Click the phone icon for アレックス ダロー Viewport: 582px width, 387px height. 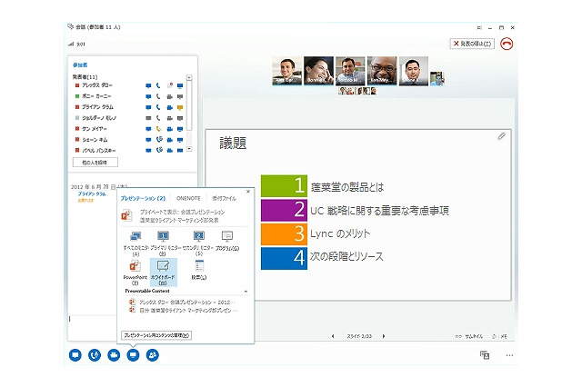pyautogui.click(x=158, y=85)
